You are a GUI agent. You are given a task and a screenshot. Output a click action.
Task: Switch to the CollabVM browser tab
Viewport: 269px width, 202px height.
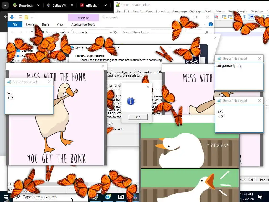(59, 5)
